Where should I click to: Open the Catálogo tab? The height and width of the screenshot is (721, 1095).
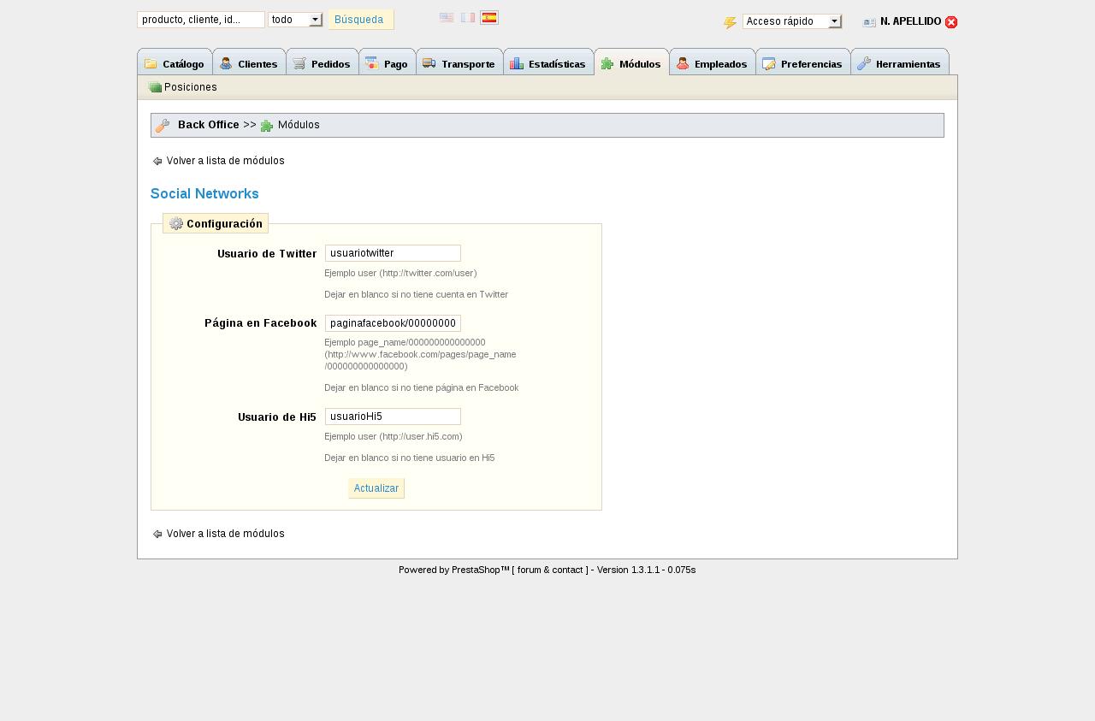click(175, 62)
